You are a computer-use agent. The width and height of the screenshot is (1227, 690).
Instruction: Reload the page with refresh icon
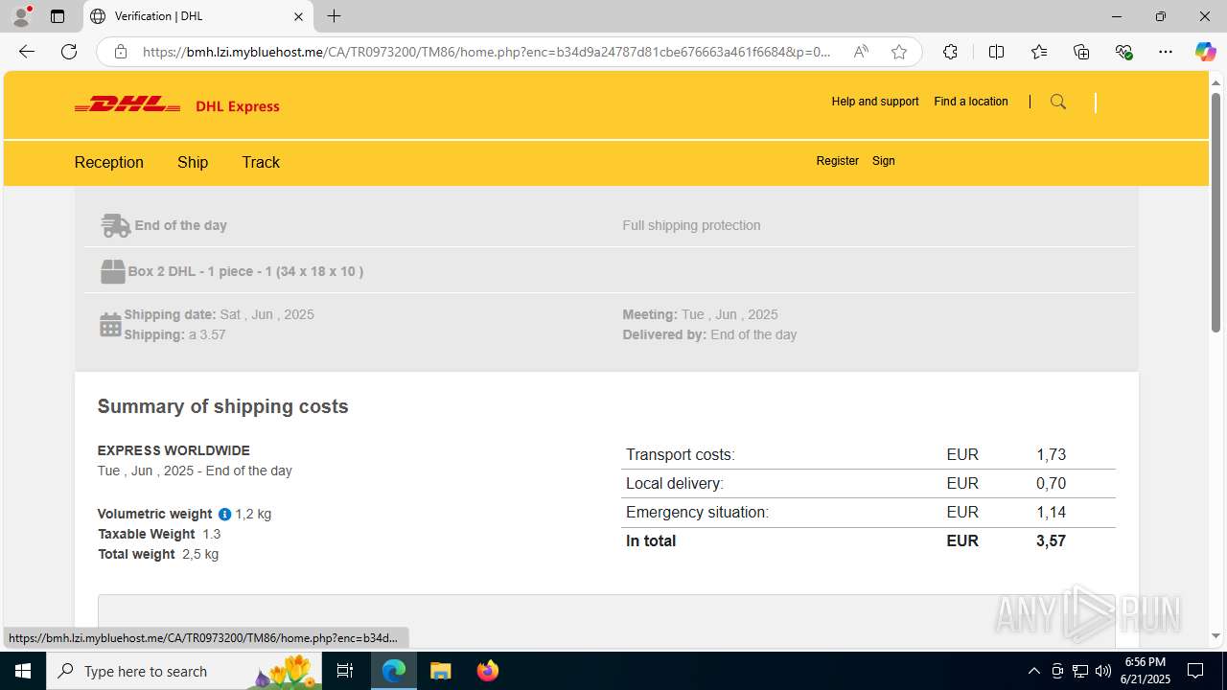69,52
